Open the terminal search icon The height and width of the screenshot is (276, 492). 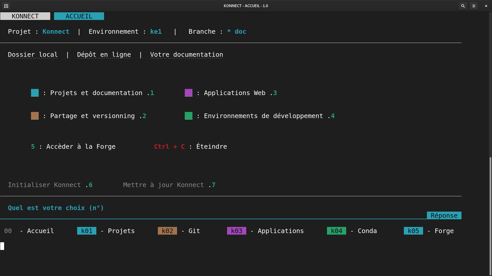pos(463,6)
